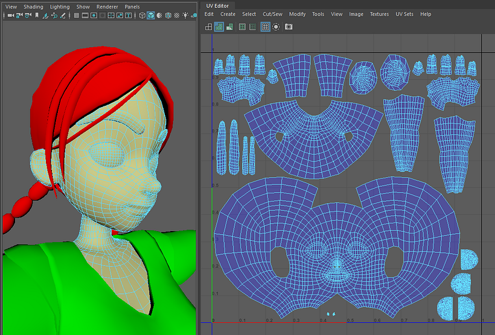The width and height of the screenshot is (495, 335).
Task: Toggle the Lock Camera icon
Action: 19,15
